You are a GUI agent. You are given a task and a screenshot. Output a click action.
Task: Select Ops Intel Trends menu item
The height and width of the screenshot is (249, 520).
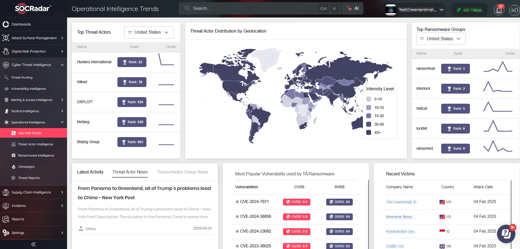[x=33, y=133]
